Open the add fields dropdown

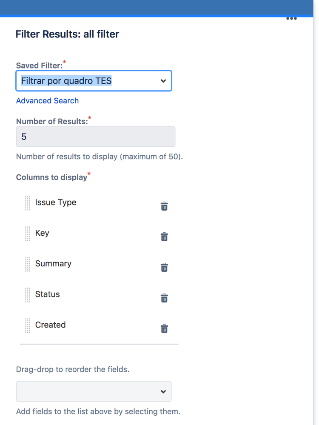pyautogui.click(x=94, y=391)
